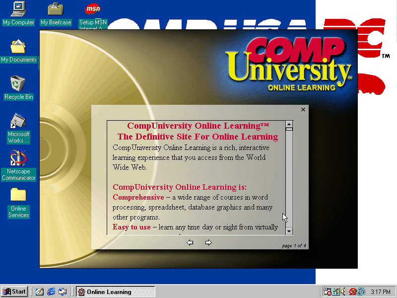Open the antivirus icon in system tray
Image resolution: width=397 pixels, height=298 pixels.
coord(352,292)
